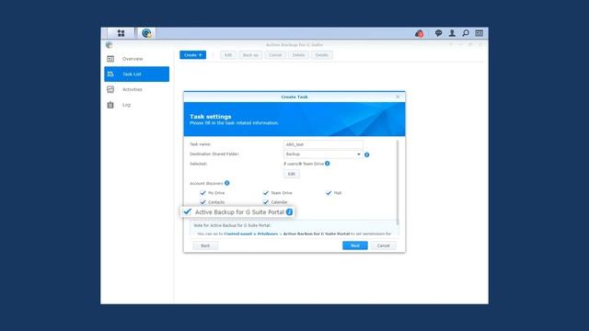Click info icon after Active Backup for G Suite Portal
589x331 pixels.
(289, 211)
